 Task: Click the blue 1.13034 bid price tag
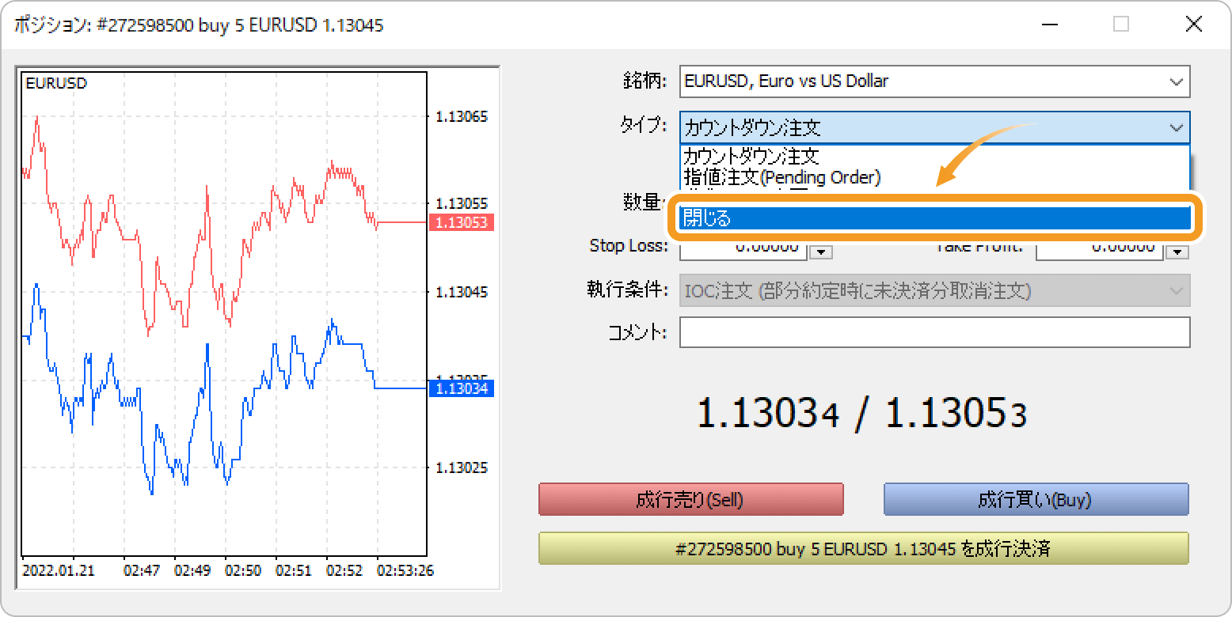click(x=461, y=388)
